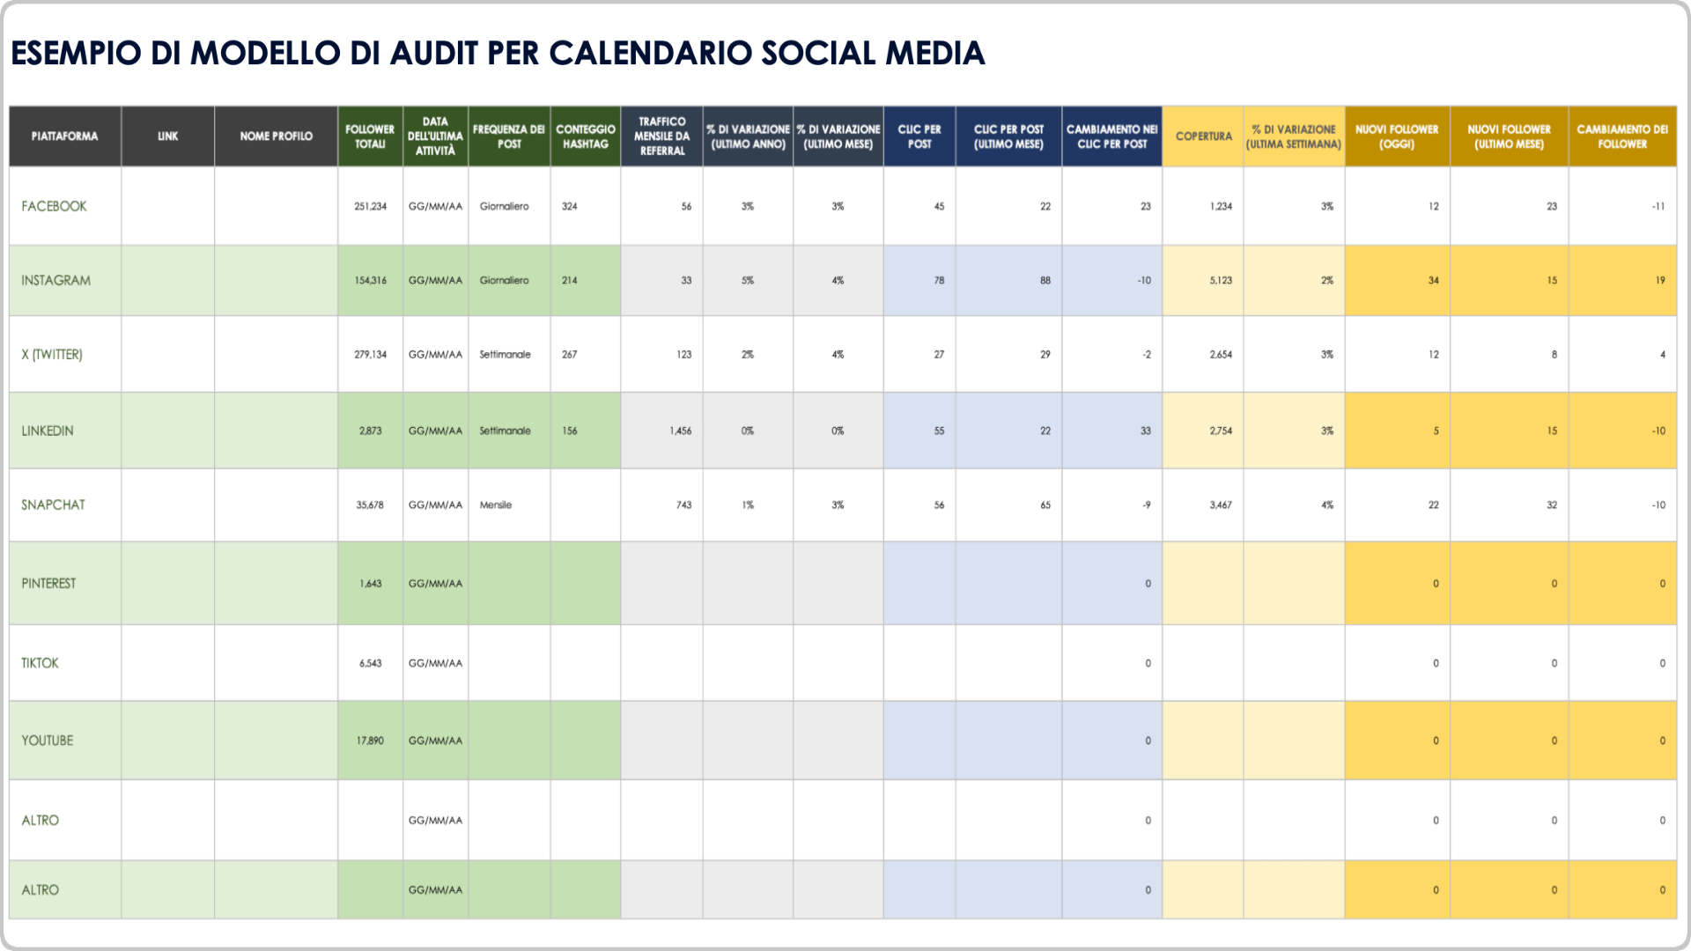Select LinkedIn follower total 2,873
The width and height of the screenshot is (1691, 951).
[x=371, y=431]
